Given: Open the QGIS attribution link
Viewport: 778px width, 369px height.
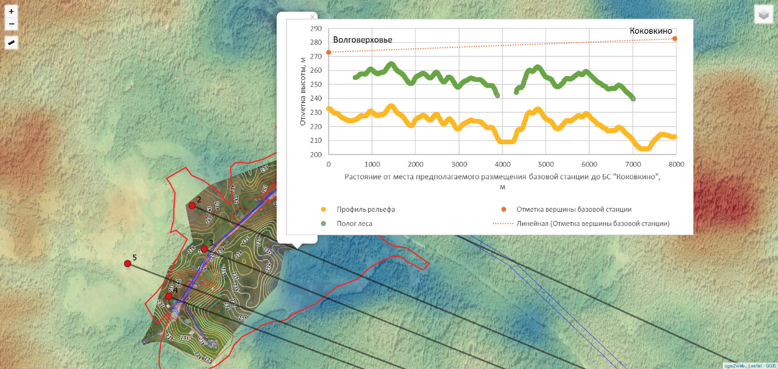Looking at the screenshot, I should (x=771, y=366).
